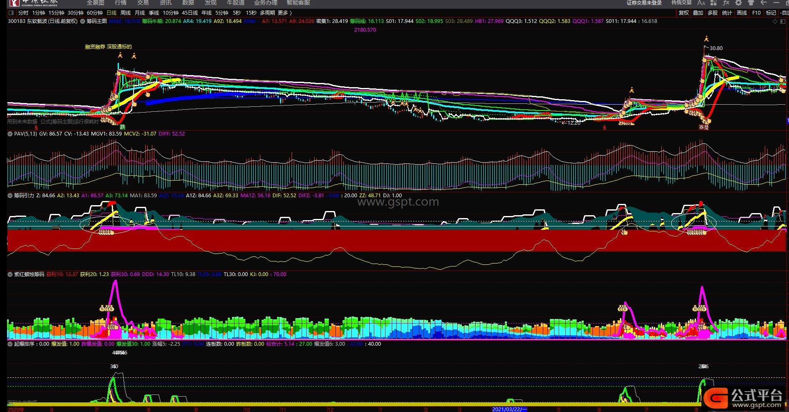
Task: Click the 30.80 high price label
Action: (x=716, y=48)
